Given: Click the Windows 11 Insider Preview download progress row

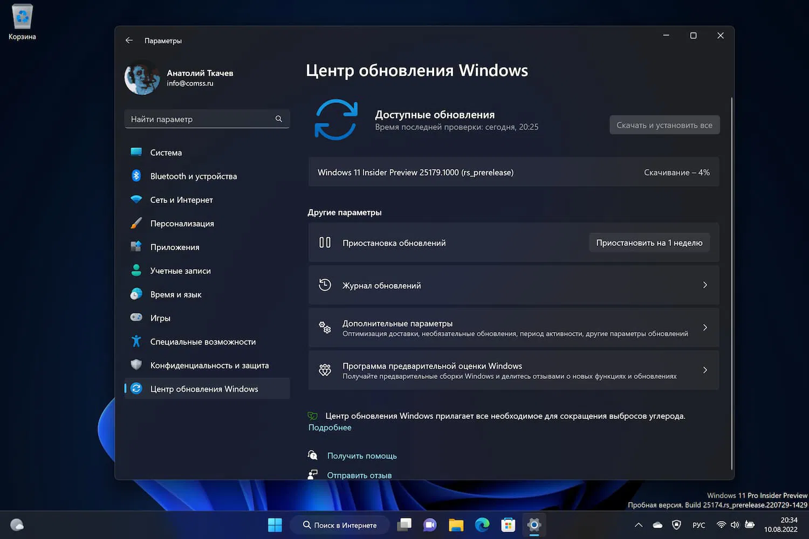Looking at the screenshot, I should point(512,172).
